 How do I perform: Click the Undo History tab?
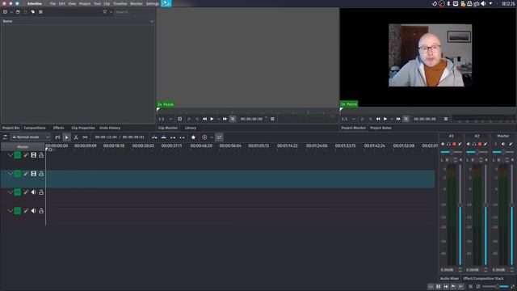pos(110,128)
